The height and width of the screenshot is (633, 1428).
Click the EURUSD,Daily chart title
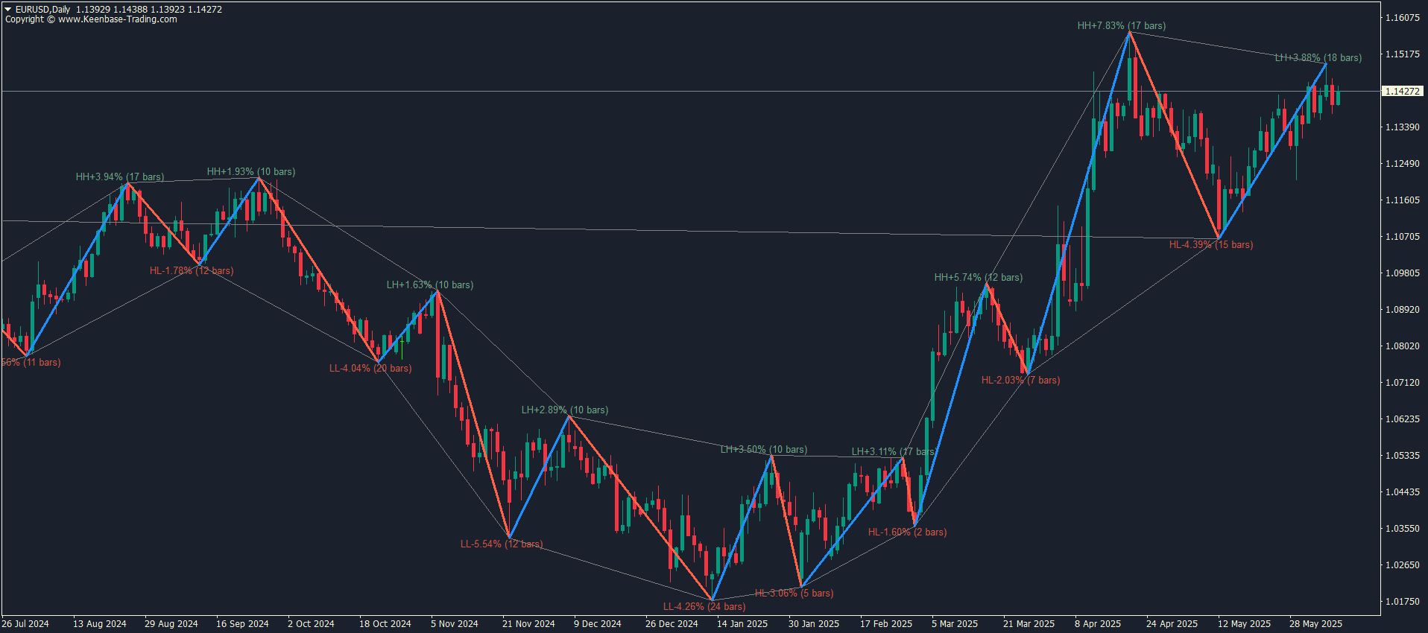[42, 10]
